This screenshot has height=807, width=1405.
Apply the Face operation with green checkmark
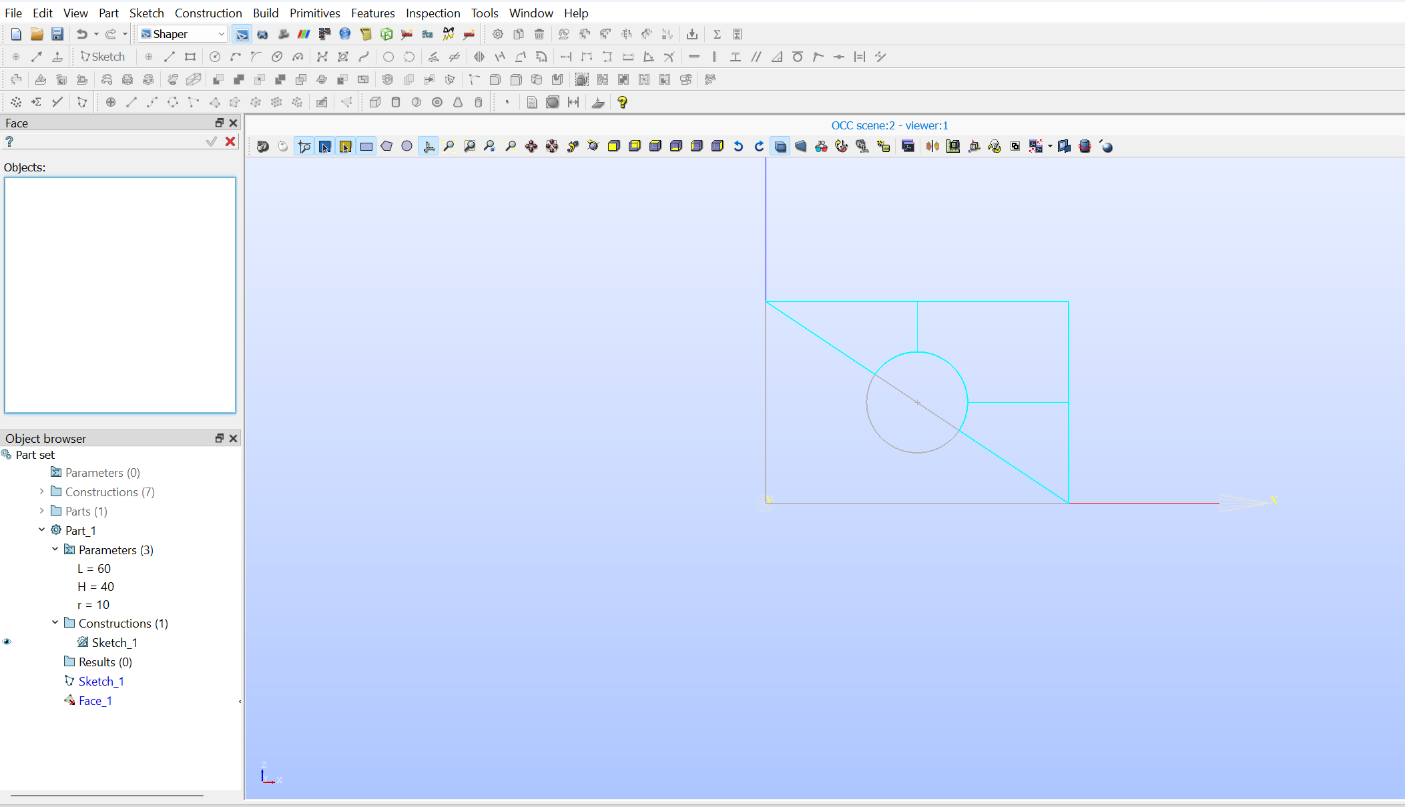(212, 141)
